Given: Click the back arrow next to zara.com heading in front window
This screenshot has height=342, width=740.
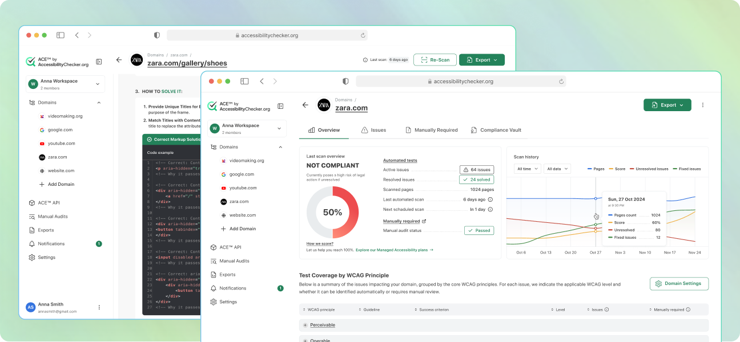Looking at the screenshot, I should [x=305, y=105].
